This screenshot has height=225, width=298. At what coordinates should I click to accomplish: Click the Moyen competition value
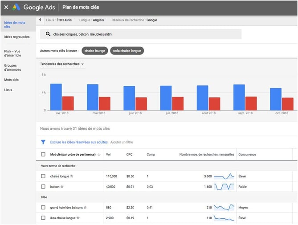pos(243,208)
